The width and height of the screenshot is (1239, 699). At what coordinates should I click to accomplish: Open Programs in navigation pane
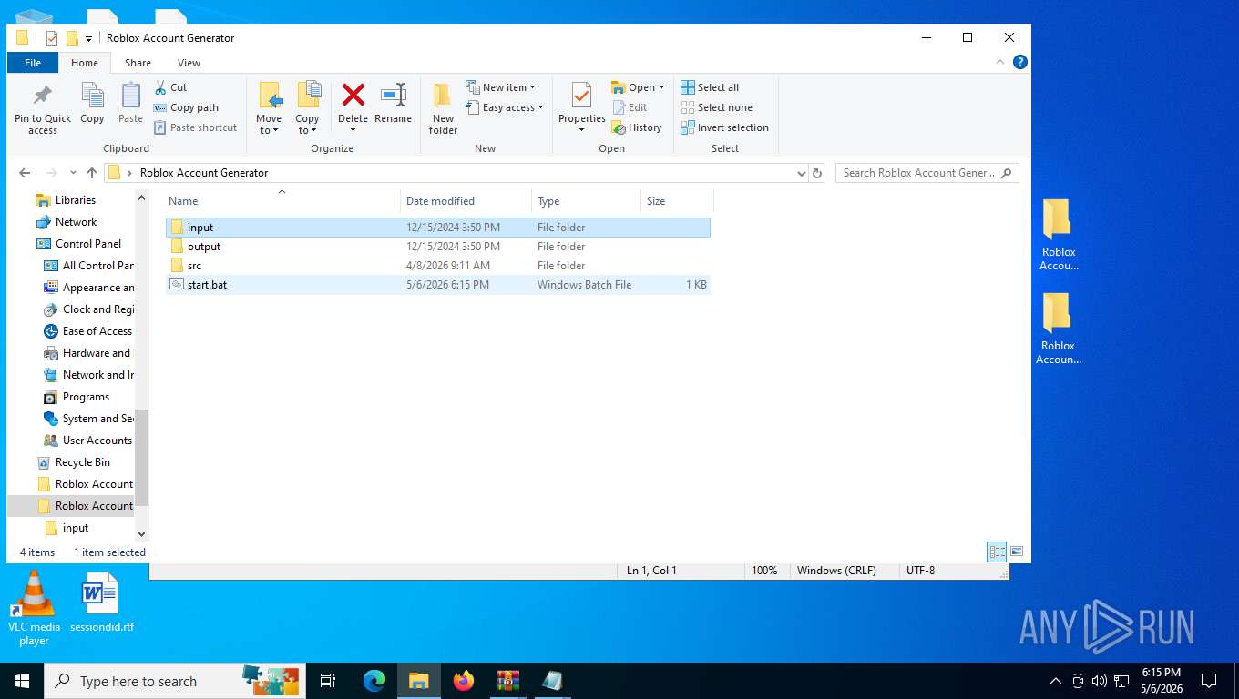click(86, 397)
